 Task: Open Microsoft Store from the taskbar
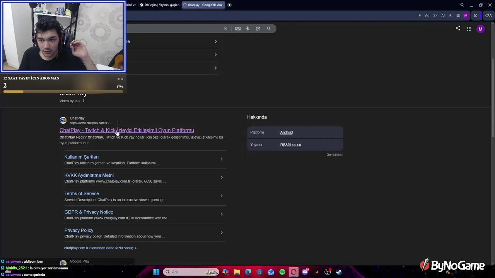point(259,272)
